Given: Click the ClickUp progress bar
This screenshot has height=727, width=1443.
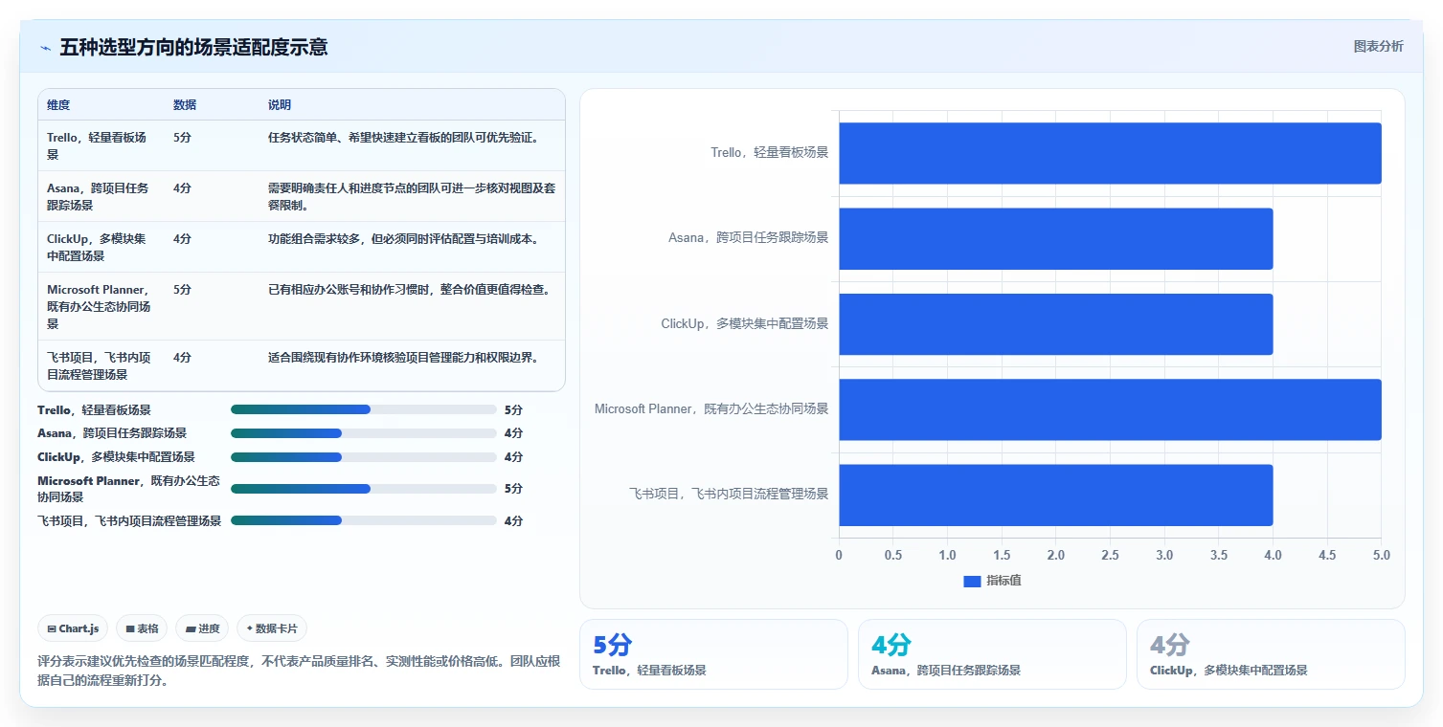Looking at the screenshot, I should tap(364, 457).
